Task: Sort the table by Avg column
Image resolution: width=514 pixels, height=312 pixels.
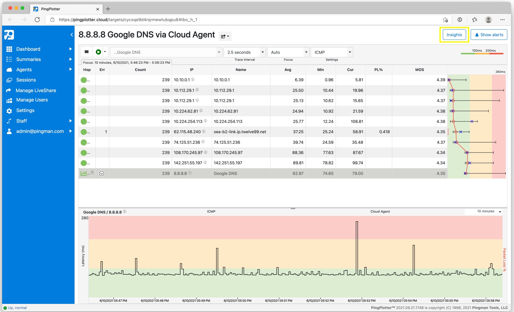Action: tap(288, 70)
